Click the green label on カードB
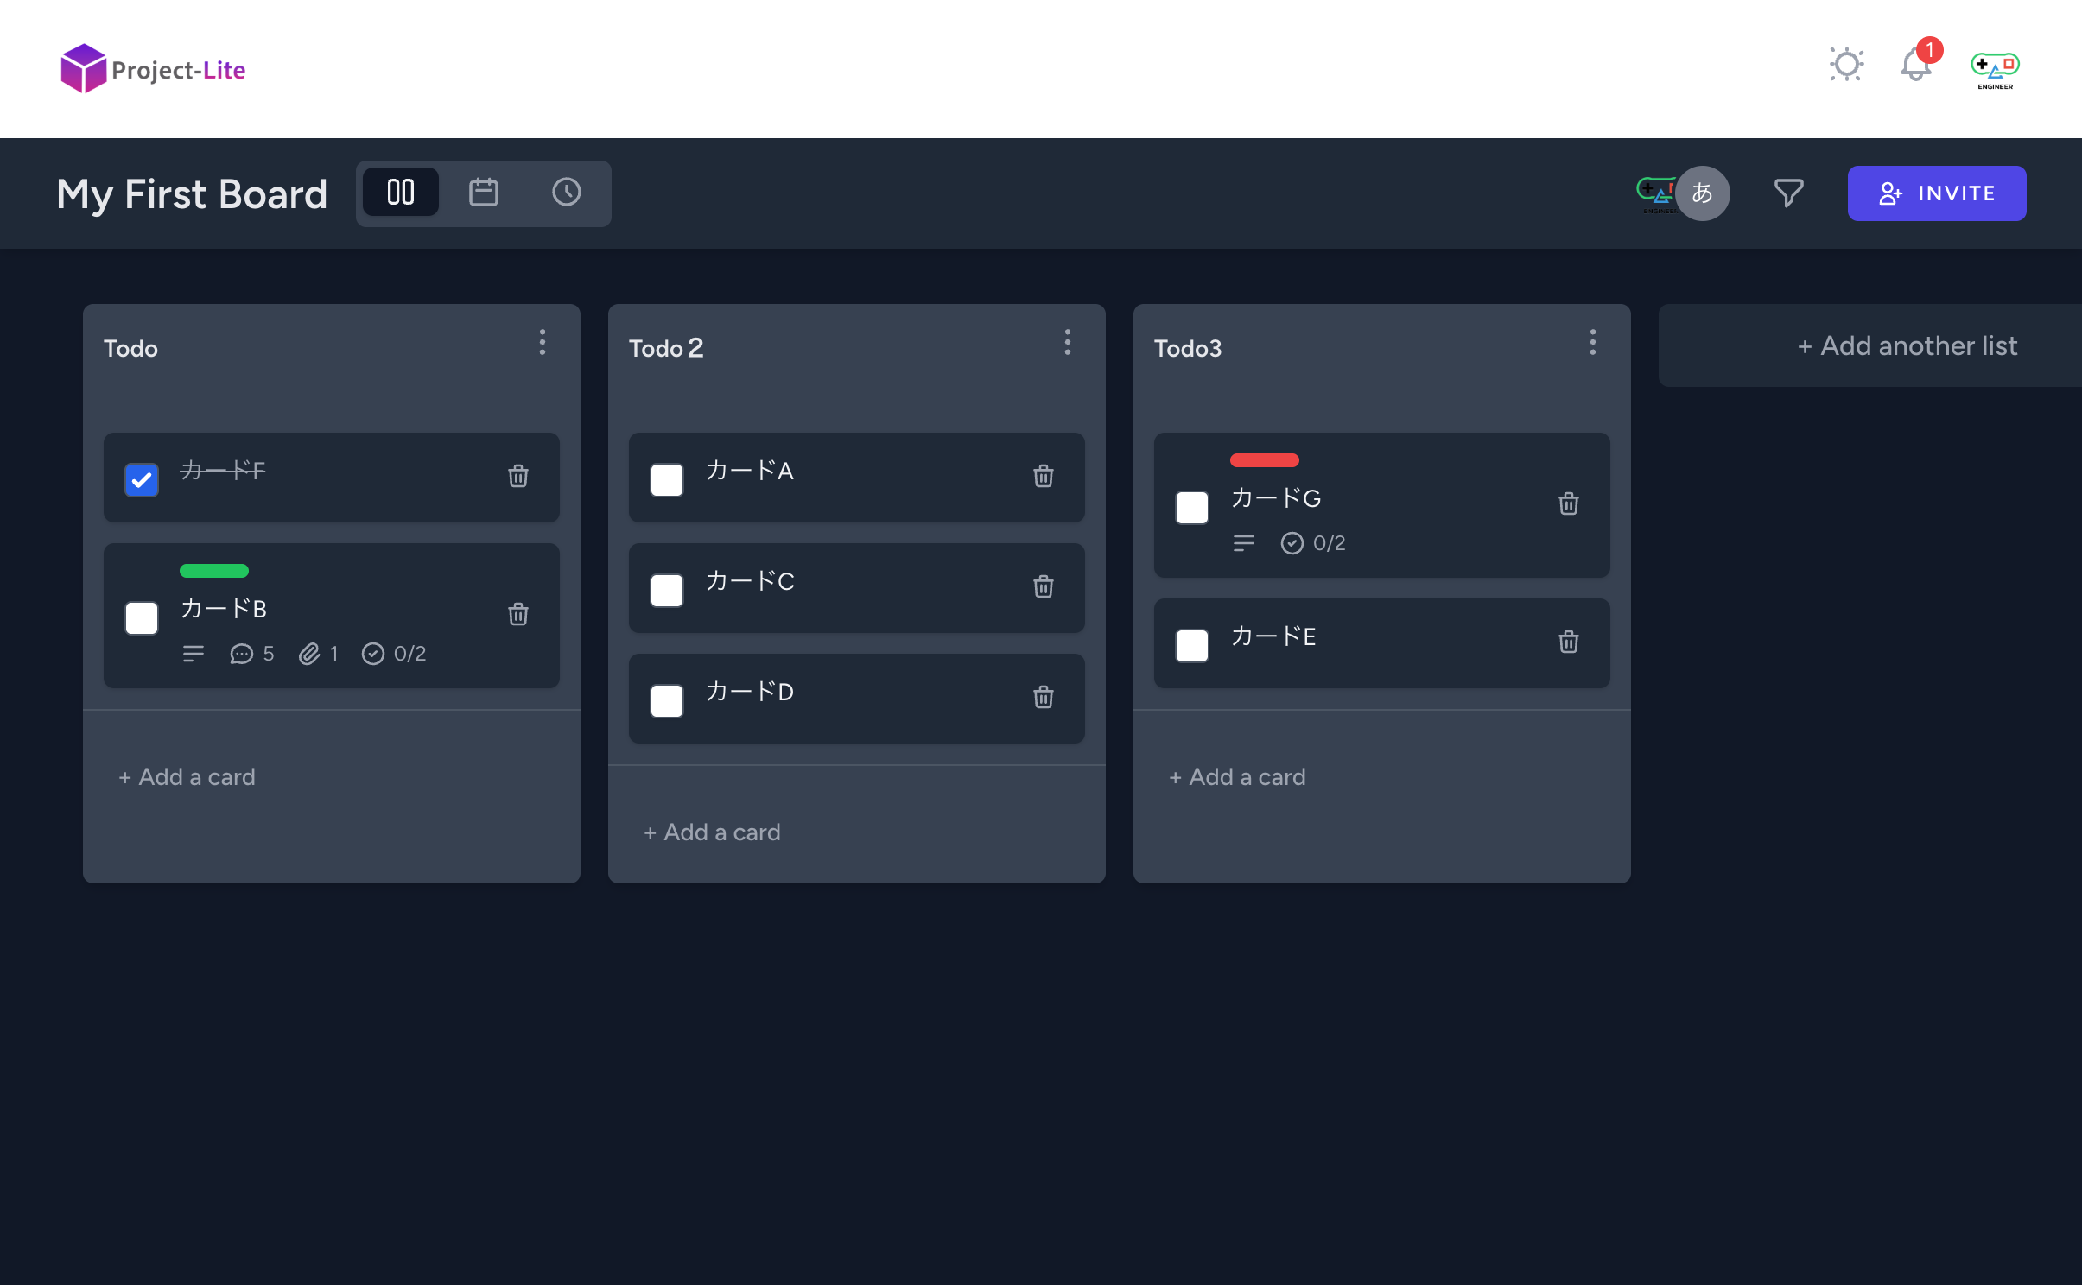2082x1285 pixels. point(214,570)
